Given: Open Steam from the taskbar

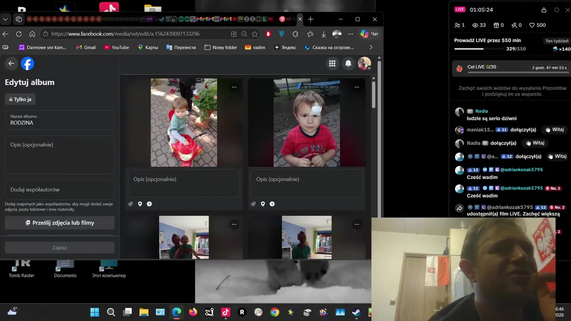Looking at the screenshot, I should click(x=356, y=312).
